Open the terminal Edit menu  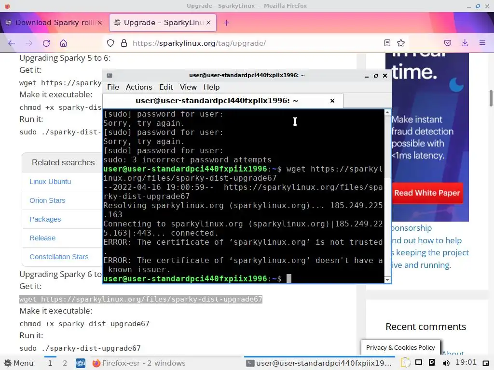pos(166,87)
